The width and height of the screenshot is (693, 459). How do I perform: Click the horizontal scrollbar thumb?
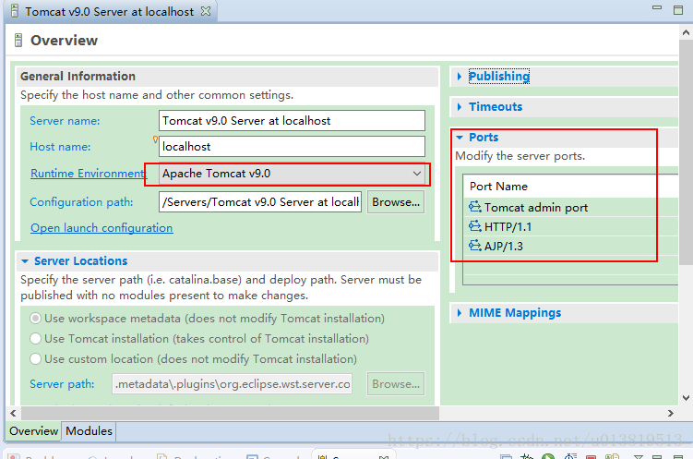pos(231,414)
